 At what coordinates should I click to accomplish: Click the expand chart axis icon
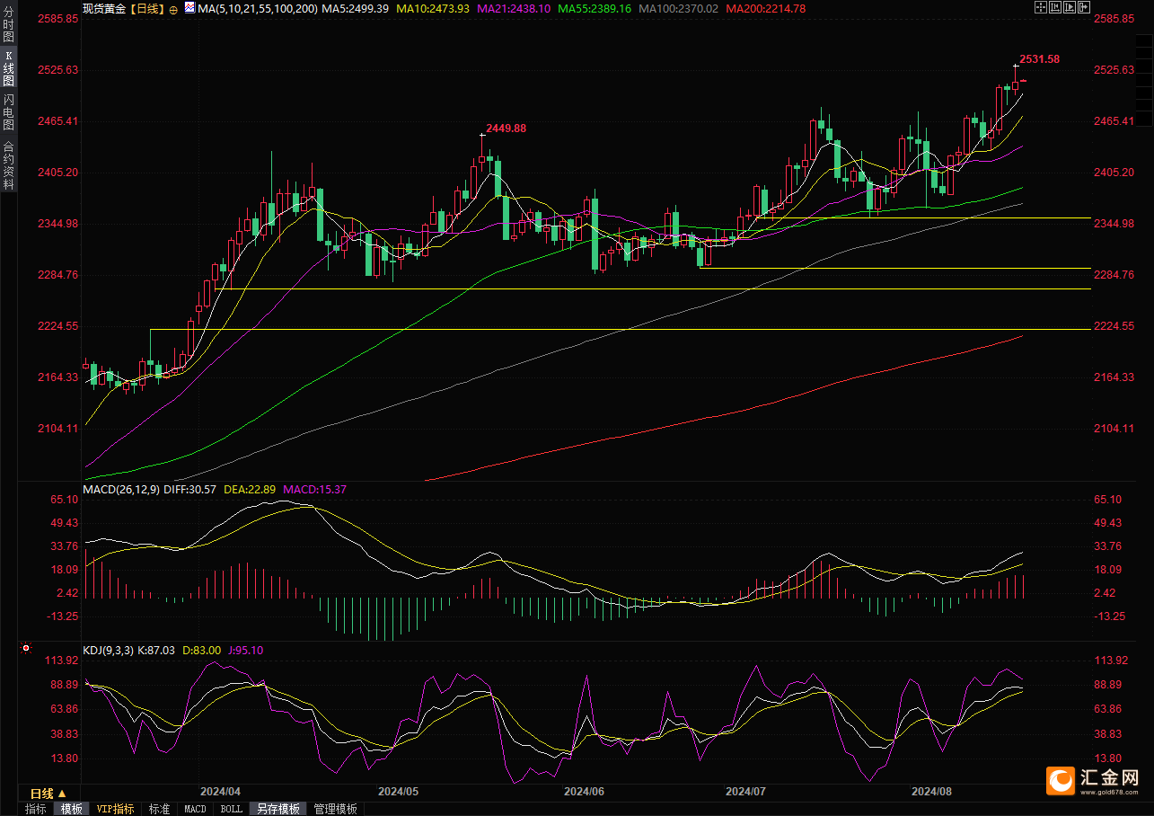coord(1070,7)
